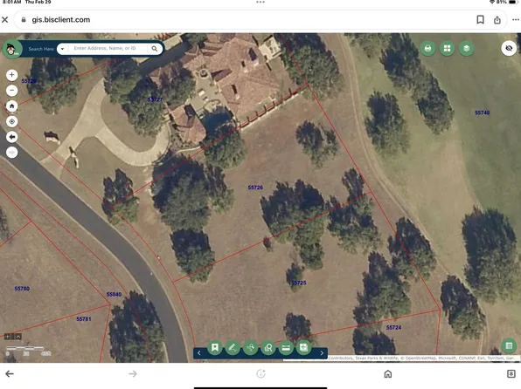The image size is (521, 389).
Task: Click the locate my position button
Action: point(12,121)
